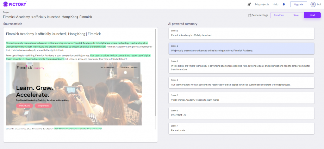The image size is (324, 149).
Task: Click the Scene settings sliders icon
Action: (x=250, y=15)
